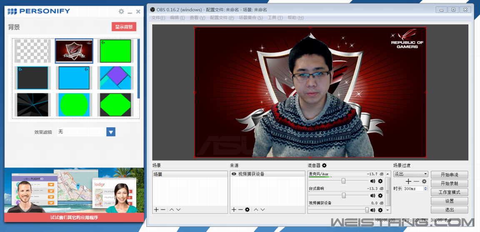Select the ROG shield background thumbnail
This screenshot has width=480, height=232.
[74, 51]
